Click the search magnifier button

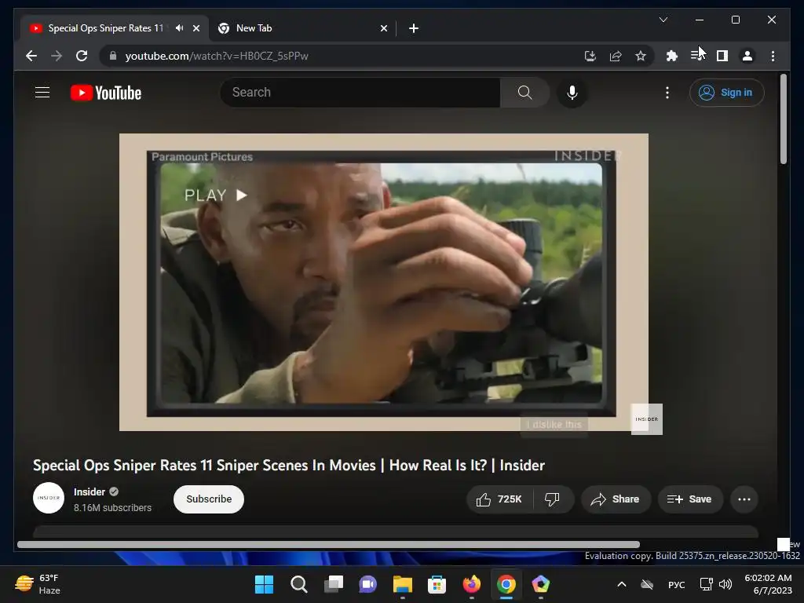(x=524, y=93)
